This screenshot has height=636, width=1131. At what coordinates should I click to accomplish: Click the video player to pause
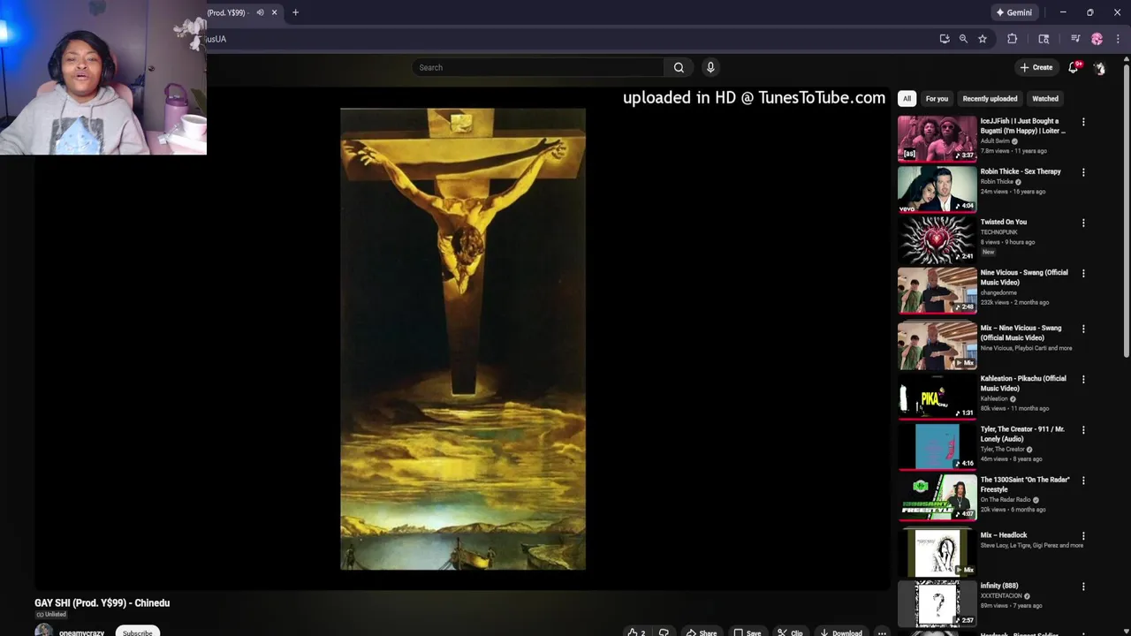462,338
